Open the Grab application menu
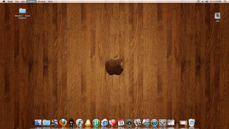 click(x=10, y=1)
